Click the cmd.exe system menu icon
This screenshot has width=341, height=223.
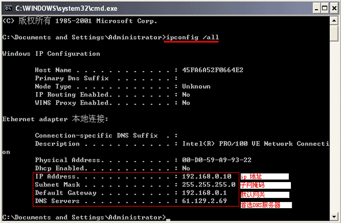pyautogui.click(x=9, y=9)
